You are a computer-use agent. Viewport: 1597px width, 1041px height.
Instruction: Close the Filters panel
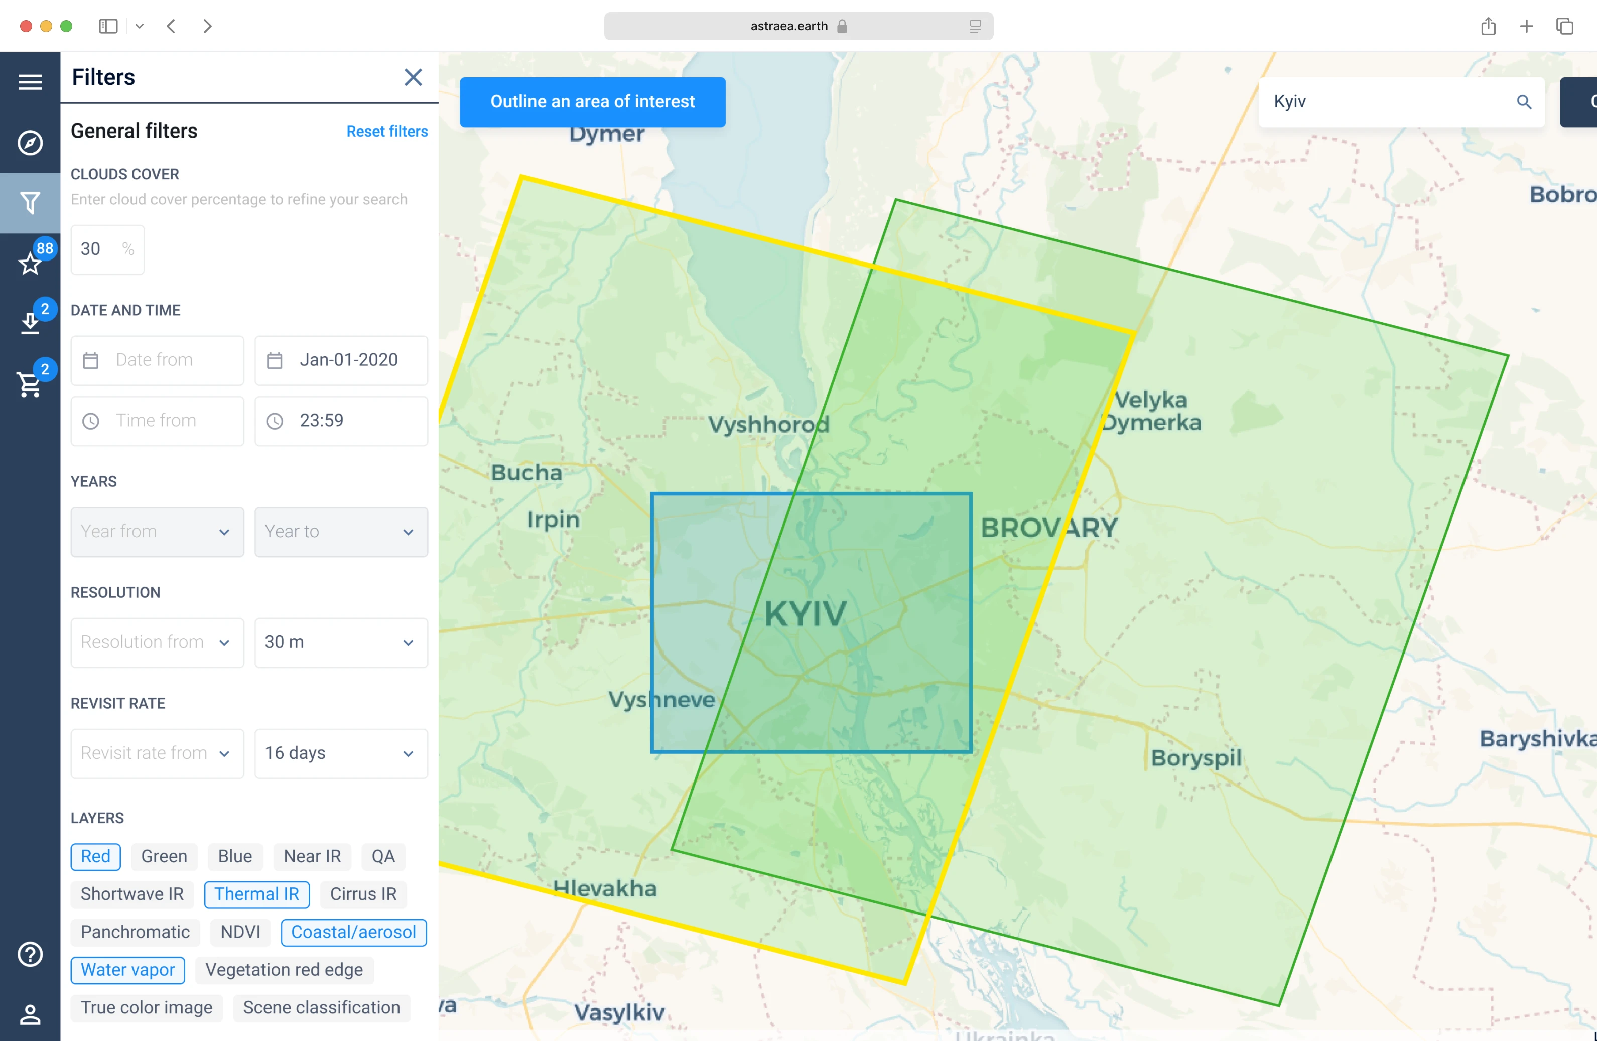[413, 77]
